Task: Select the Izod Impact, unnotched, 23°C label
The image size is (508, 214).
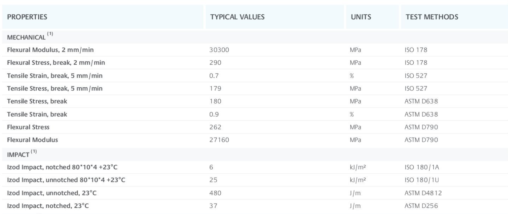Action: (x=52, y=193)
